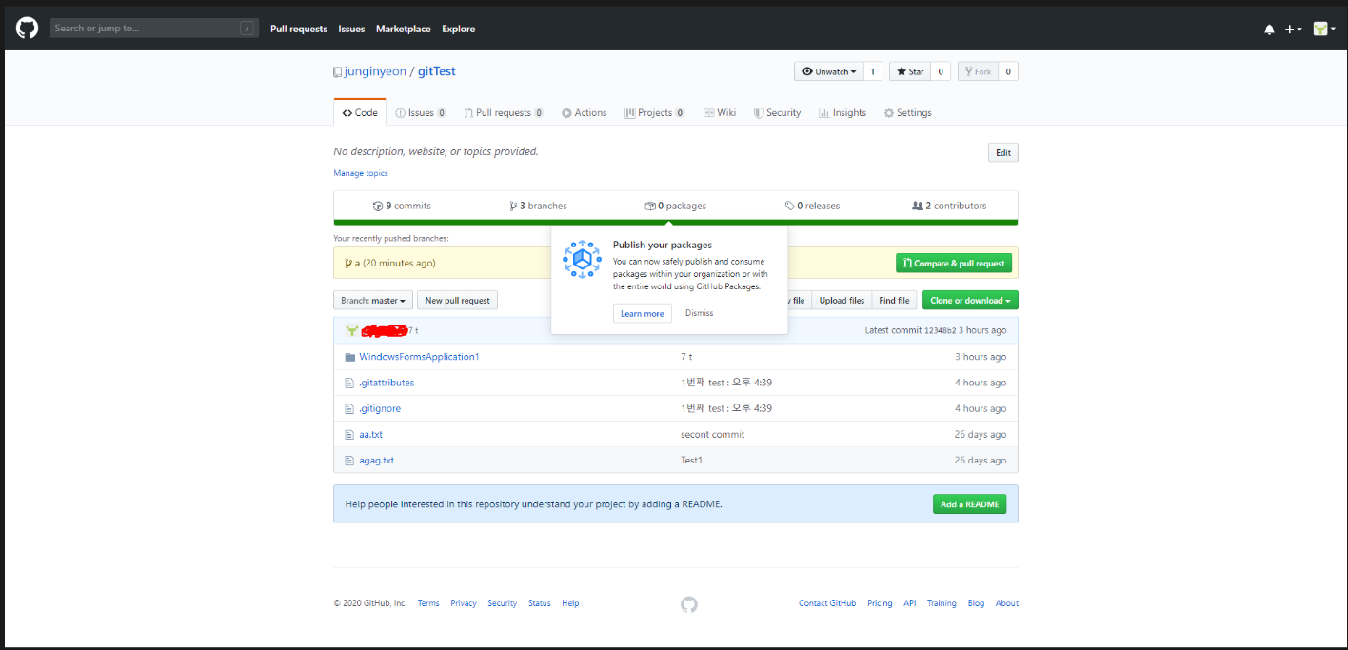This screenshot has width=1348, height=650.
Task: Click the star count number
Action: click(940, 71)
